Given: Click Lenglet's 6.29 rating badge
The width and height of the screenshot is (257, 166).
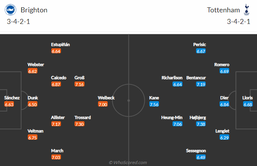Looking at the screenshot, I should [x=224, y=137].
